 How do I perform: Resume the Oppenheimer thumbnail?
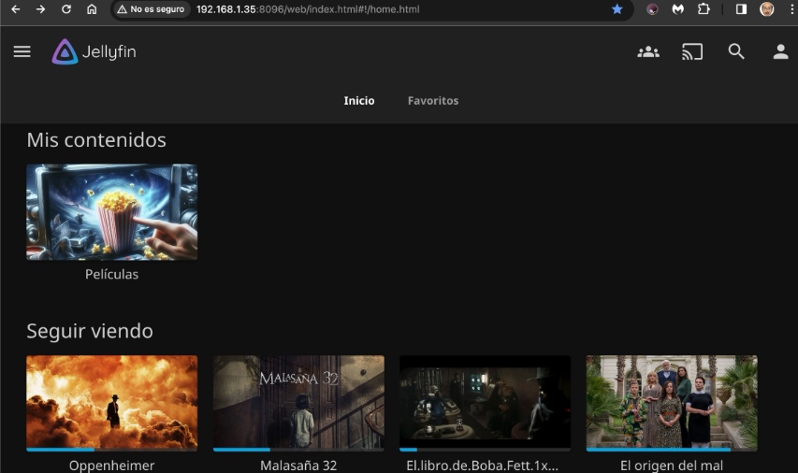(x=112, y=402)
